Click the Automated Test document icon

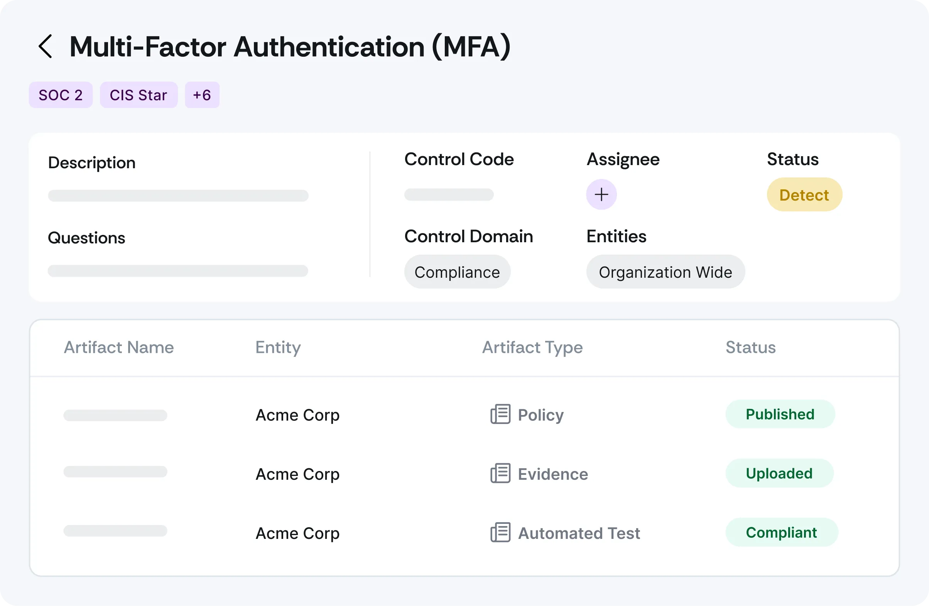[x=500, y=533]
